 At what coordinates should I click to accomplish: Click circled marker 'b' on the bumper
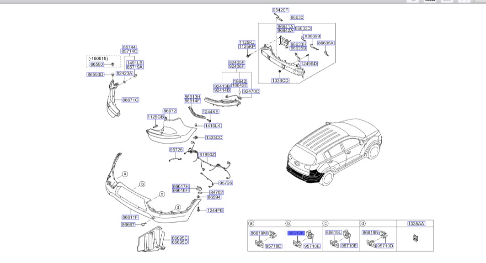[142, 184]
